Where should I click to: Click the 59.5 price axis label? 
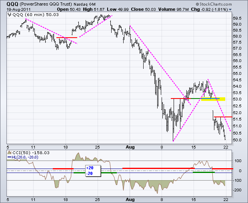pyautogui.click(x=237, y=18)
